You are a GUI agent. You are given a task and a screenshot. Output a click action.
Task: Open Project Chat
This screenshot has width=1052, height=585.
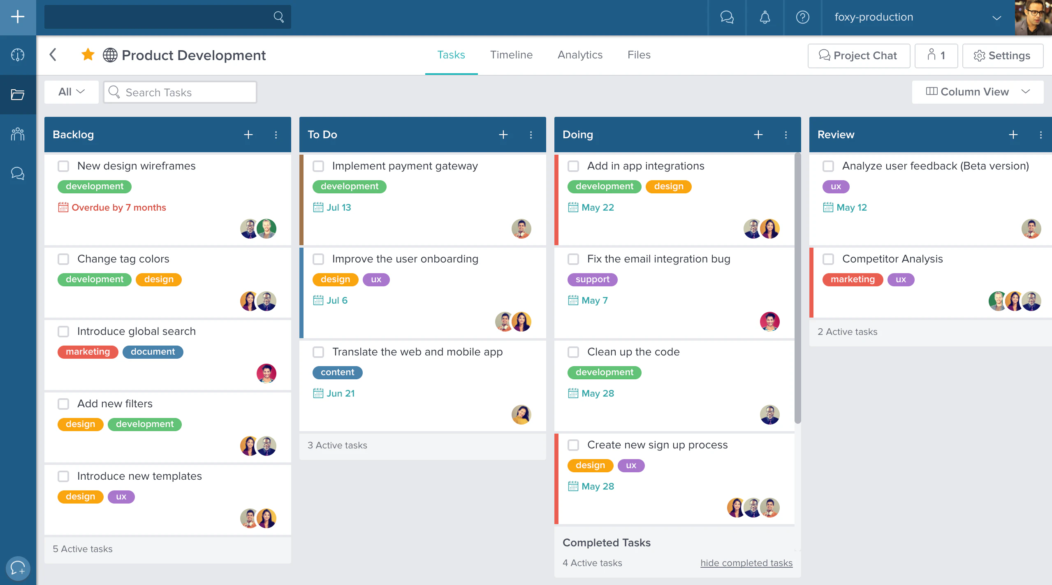pyautogui.click(x=859, y=56)
